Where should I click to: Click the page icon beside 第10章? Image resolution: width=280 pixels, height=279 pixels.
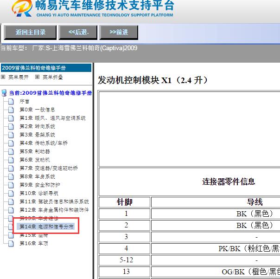pyautogui.click(x=11, y=193)
